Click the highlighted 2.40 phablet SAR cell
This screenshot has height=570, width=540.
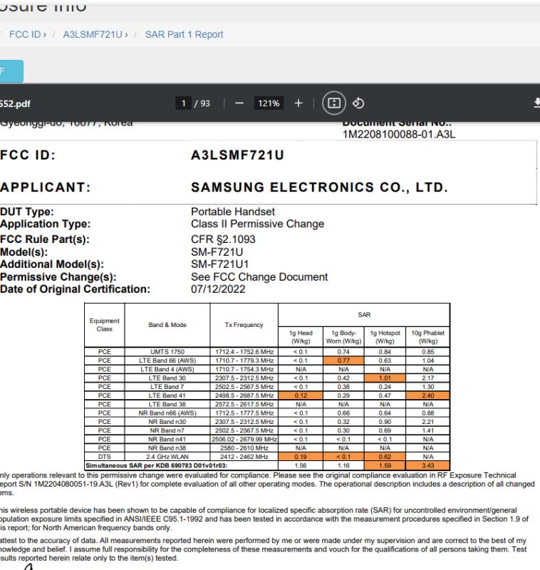point(427,395)
